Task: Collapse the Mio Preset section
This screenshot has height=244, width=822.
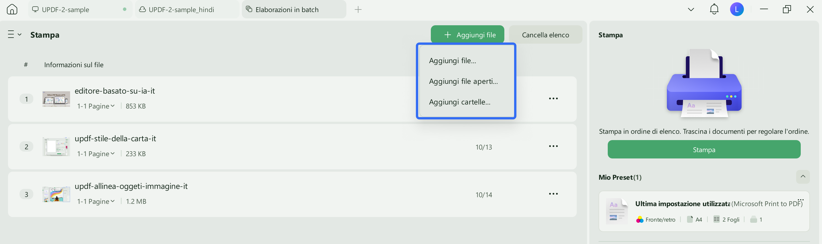Action: 803,177
